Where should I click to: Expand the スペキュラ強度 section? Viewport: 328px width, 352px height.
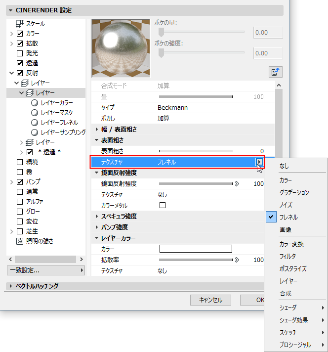point(97,216)
